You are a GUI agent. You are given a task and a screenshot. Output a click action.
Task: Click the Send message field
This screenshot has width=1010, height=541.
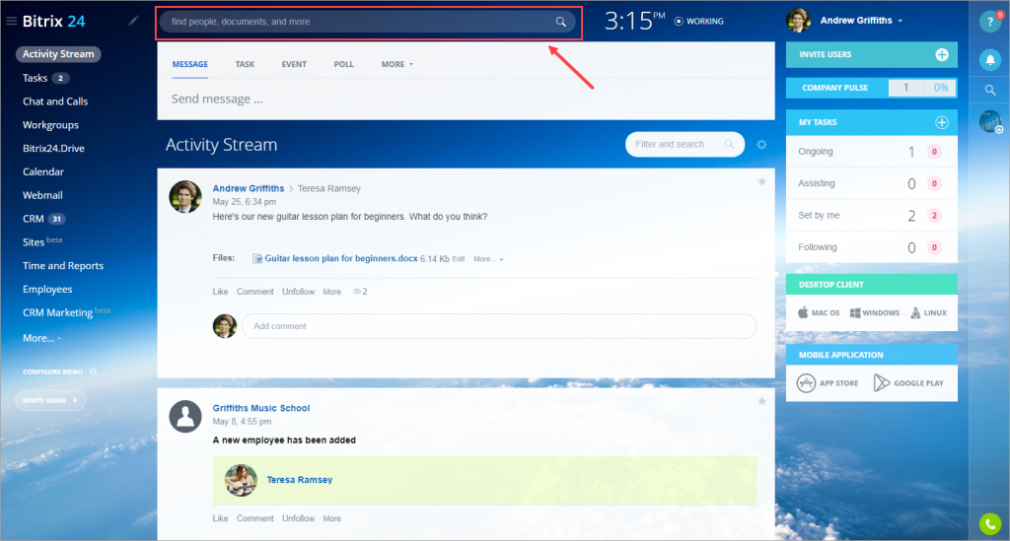tap(466, 100)
